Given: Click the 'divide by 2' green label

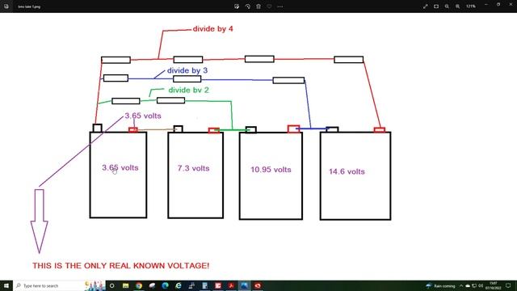Looking at the screenshot, I should click(188, 90).
